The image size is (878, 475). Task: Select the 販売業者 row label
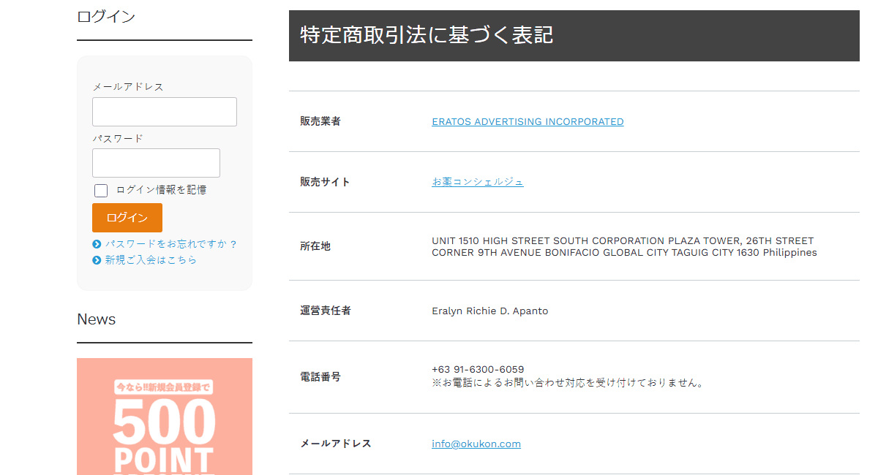click(320, 121)
